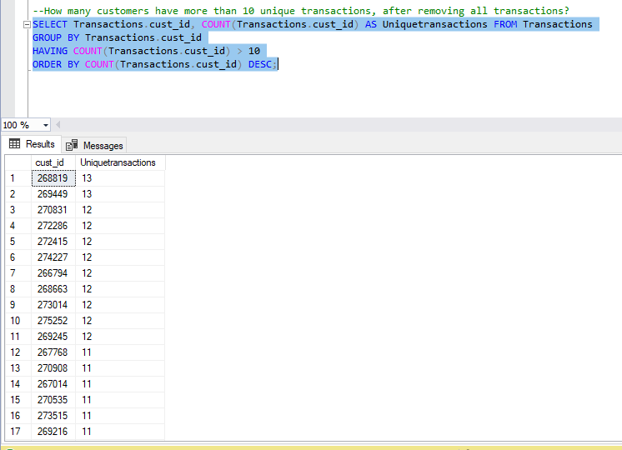
Task: Click the number 10 in HAVING clause
Action: 254,51
